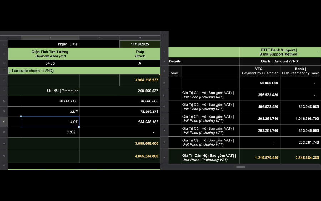Select the 4,0% promotion cell

(50, 122)
